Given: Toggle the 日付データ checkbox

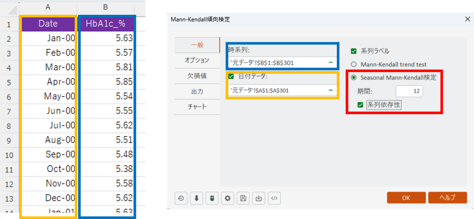Looking at the screenshot, I should click(231, 76).
